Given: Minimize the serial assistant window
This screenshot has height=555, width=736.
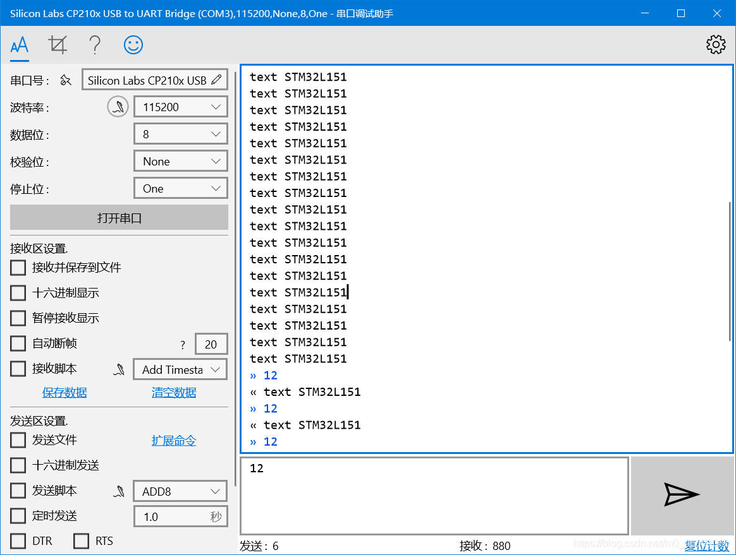Looking at the screenshot, I should tap(645, 13).
